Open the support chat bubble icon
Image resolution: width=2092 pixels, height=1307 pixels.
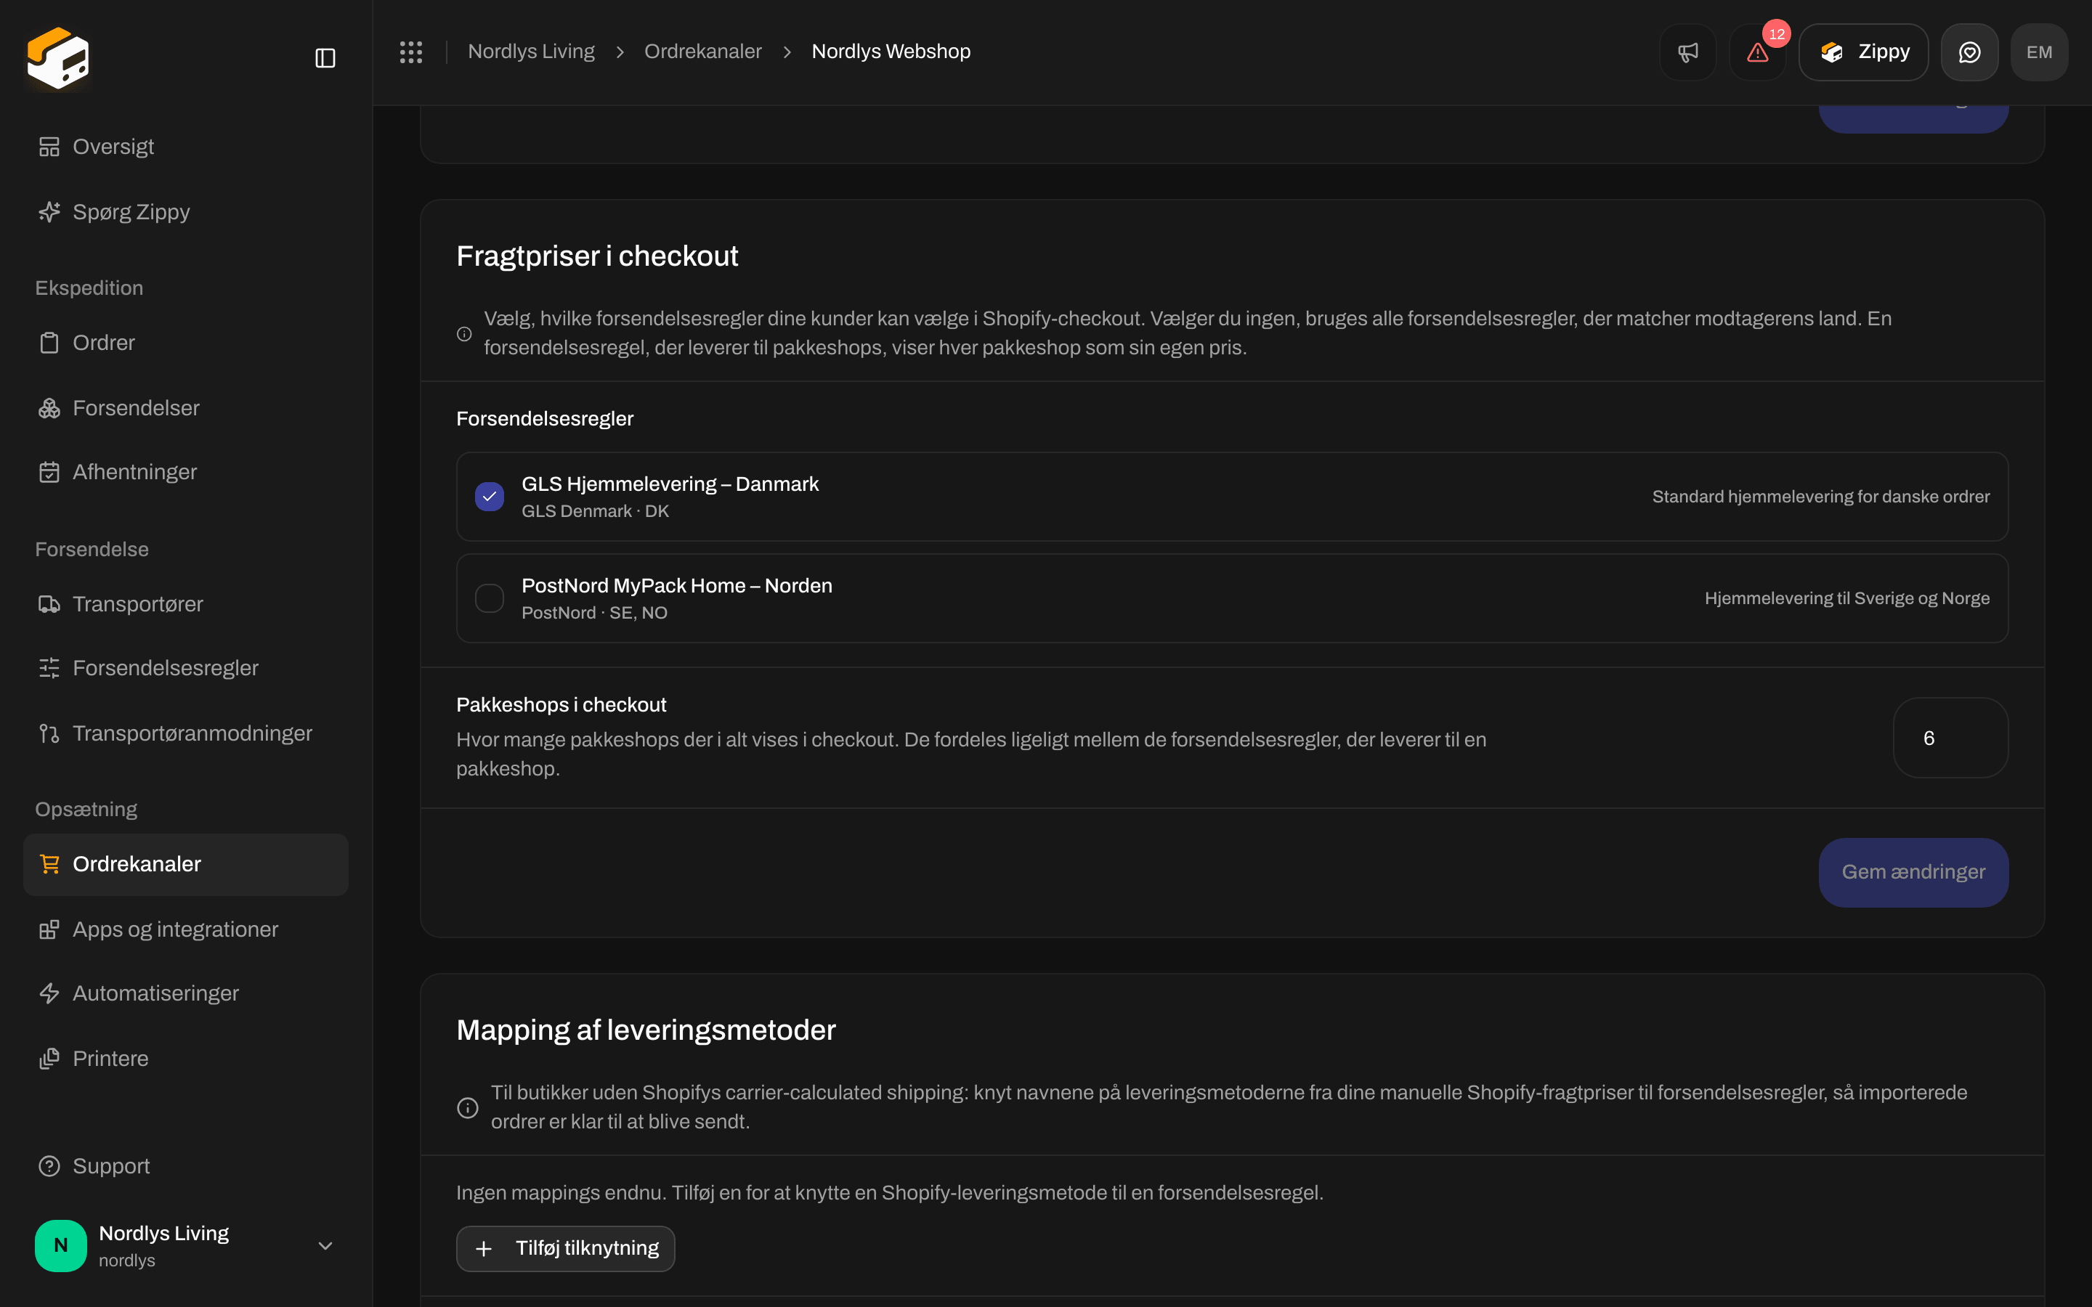tap(1969, 52)
